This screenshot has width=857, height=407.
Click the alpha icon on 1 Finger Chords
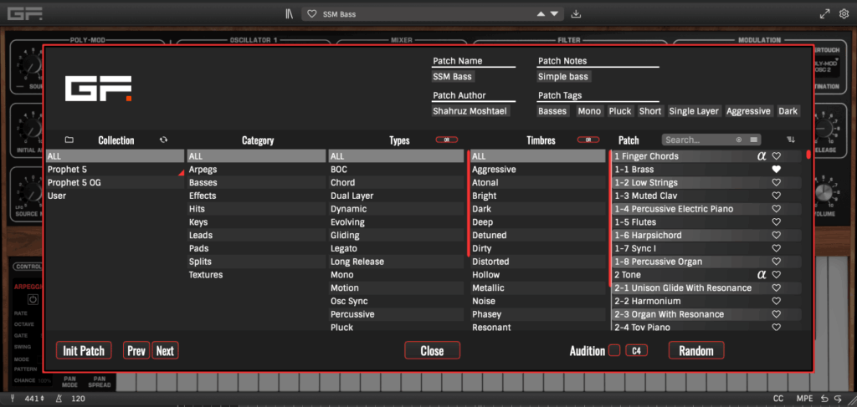[762, 156]
